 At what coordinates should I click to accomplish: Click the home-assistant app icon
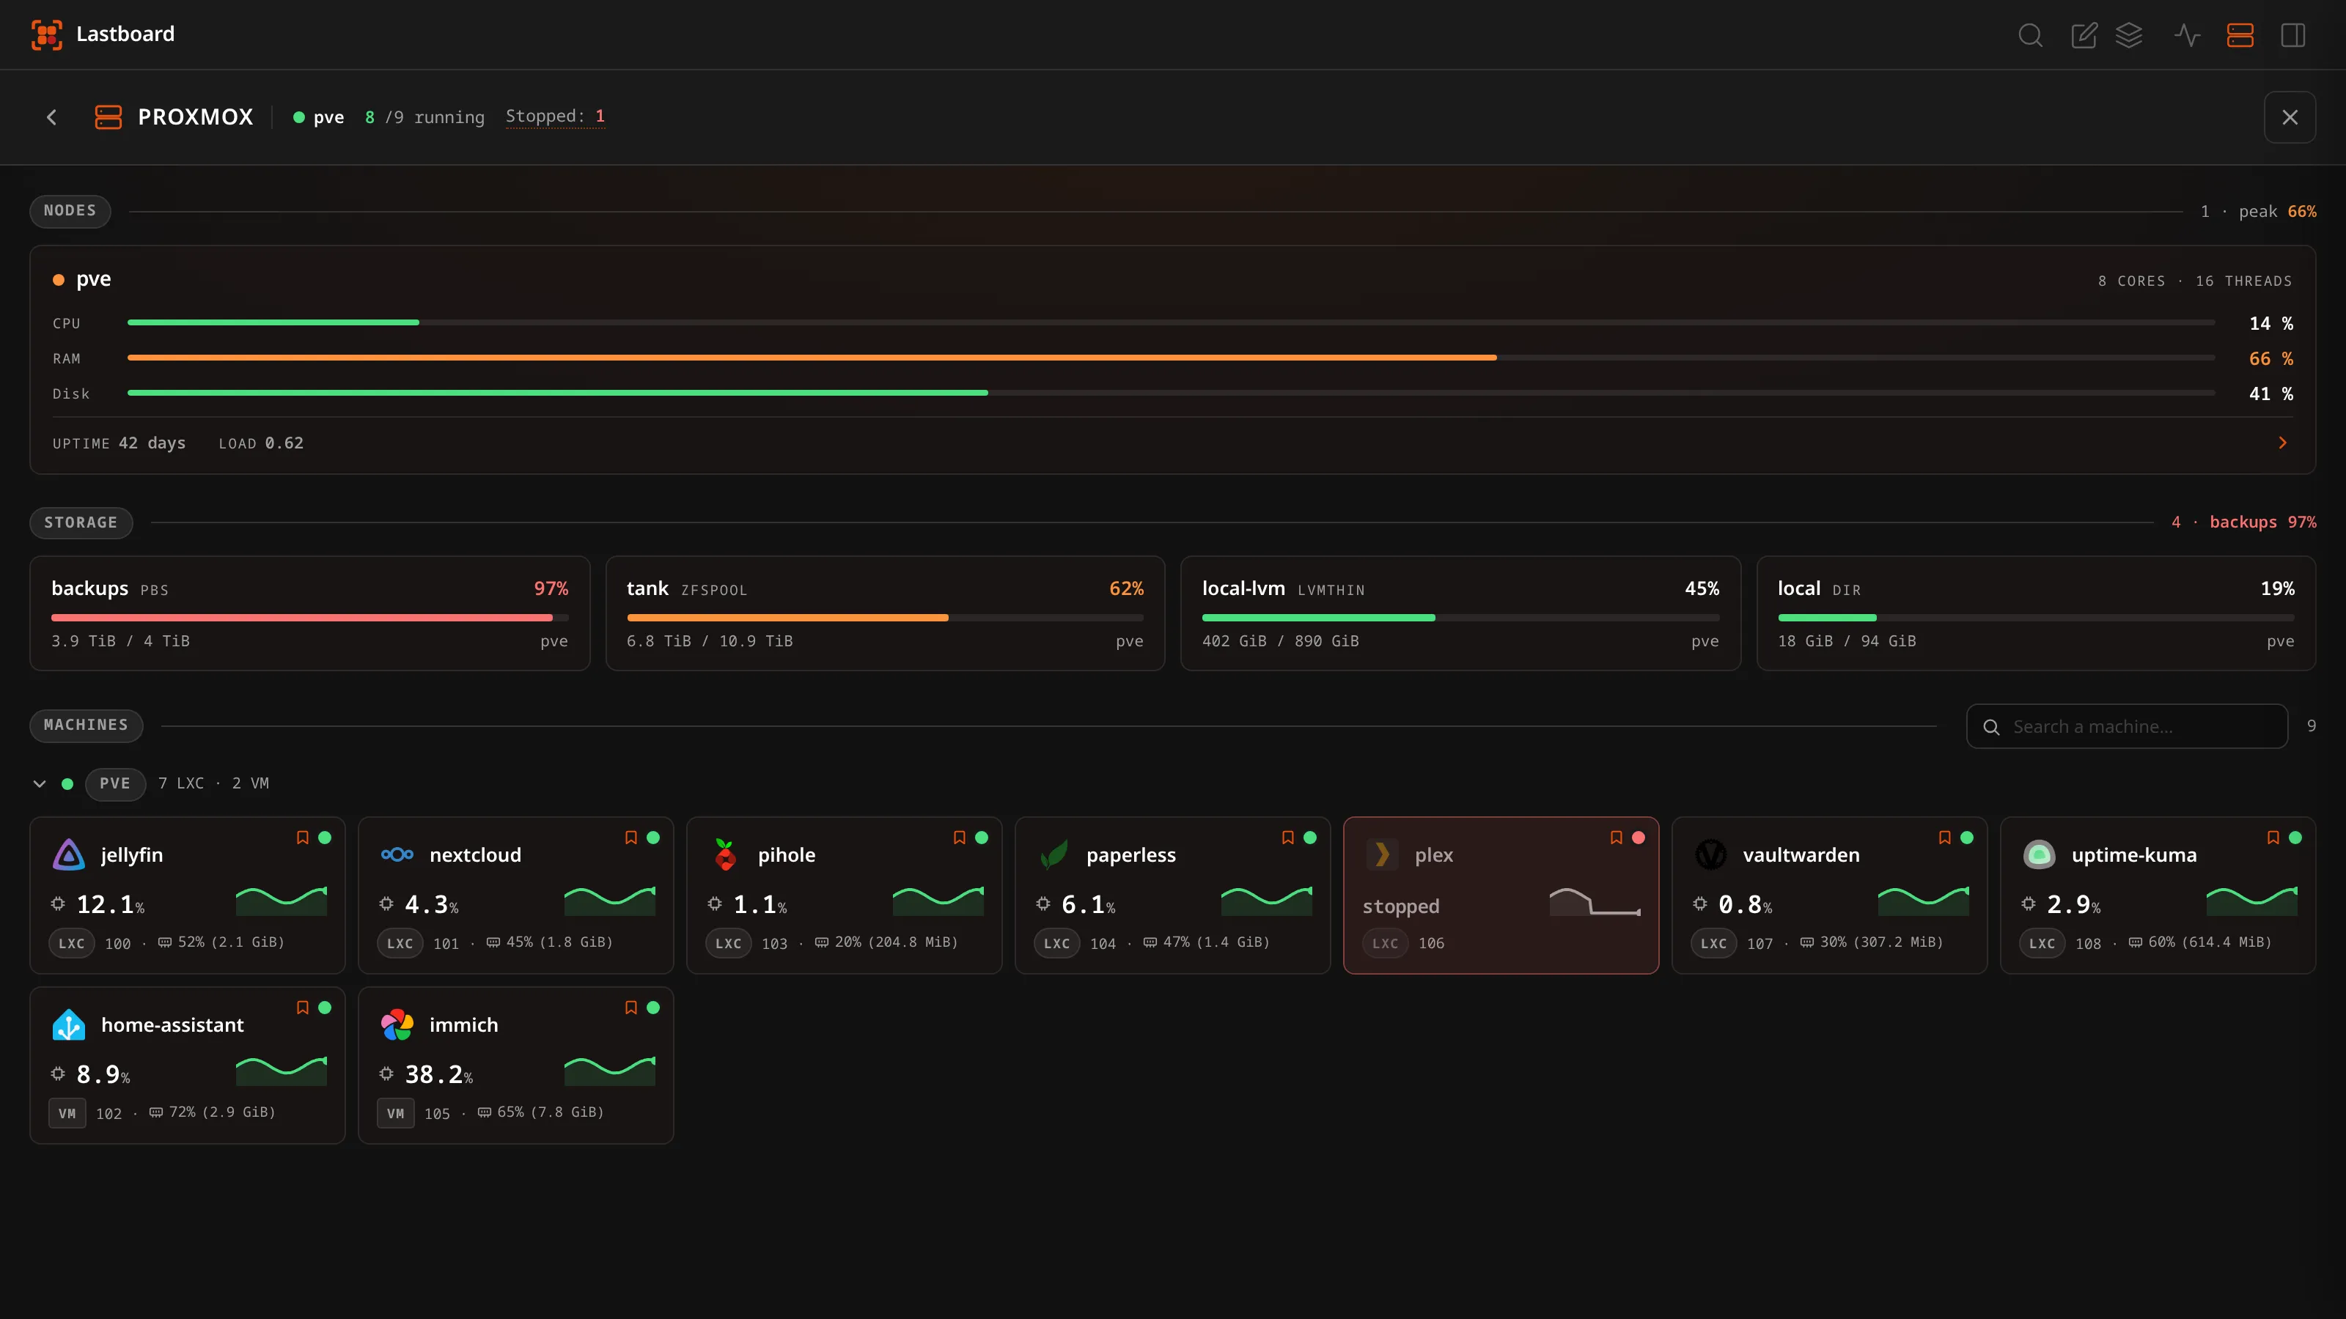pyautogui.click(x=68, y=1025)
